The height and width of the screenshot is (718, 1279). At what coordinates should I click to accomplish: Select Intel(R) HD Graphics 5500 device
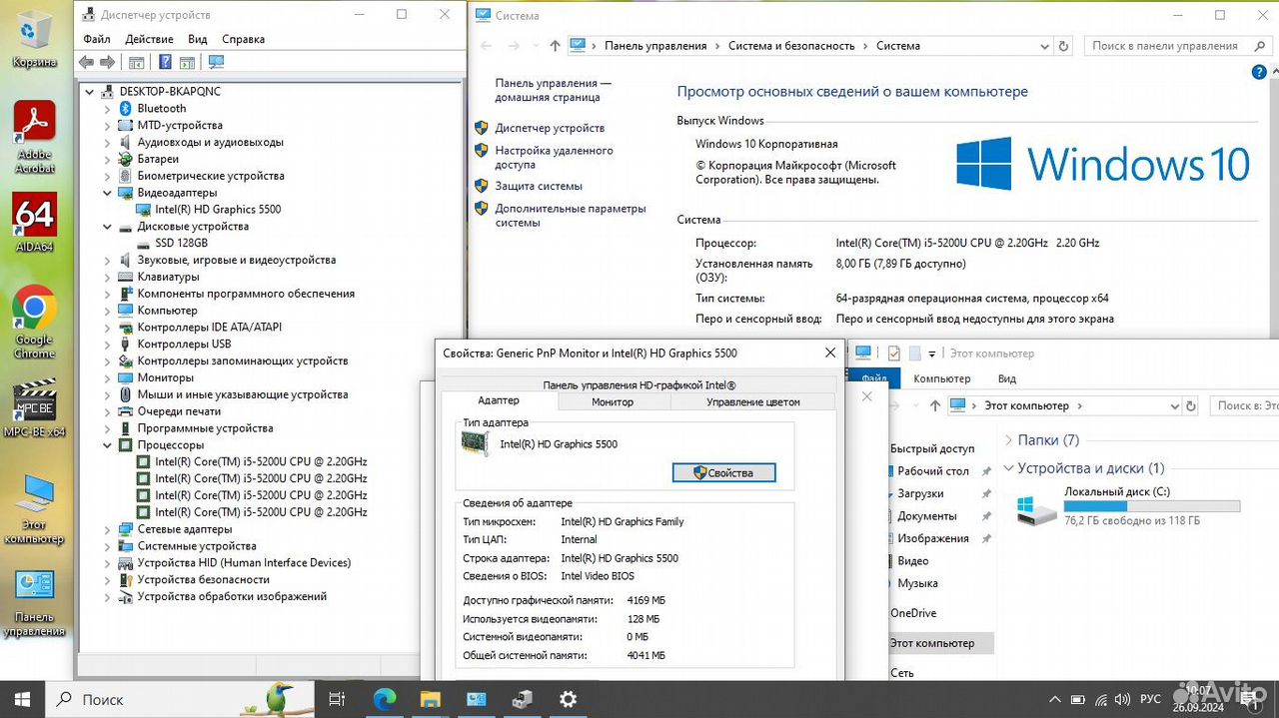[x=218, y=210]
